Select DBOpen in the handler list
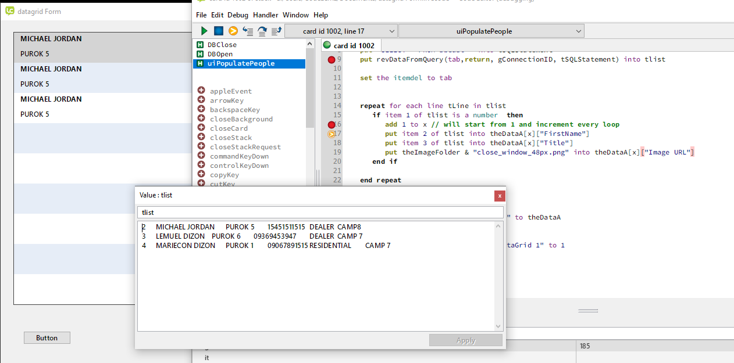The height and width of the screenshot is (363, 734). pyautogui.click(x=220, y=54)
